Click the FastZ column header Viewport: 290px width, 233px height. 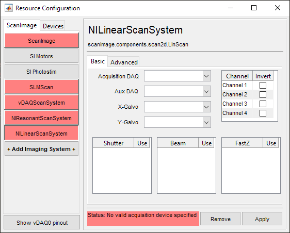click(243, 143)
